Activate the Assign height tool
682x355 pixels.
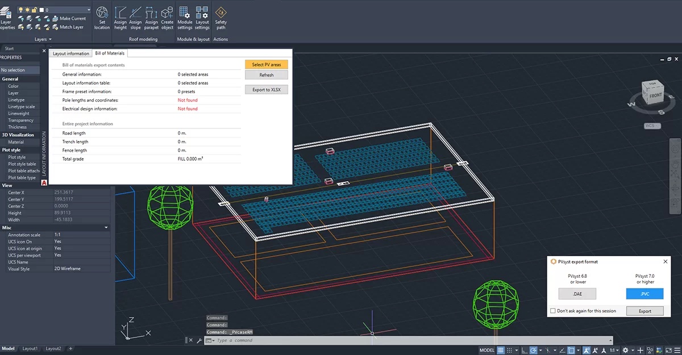pyautogui.click(x=120, y=19)
